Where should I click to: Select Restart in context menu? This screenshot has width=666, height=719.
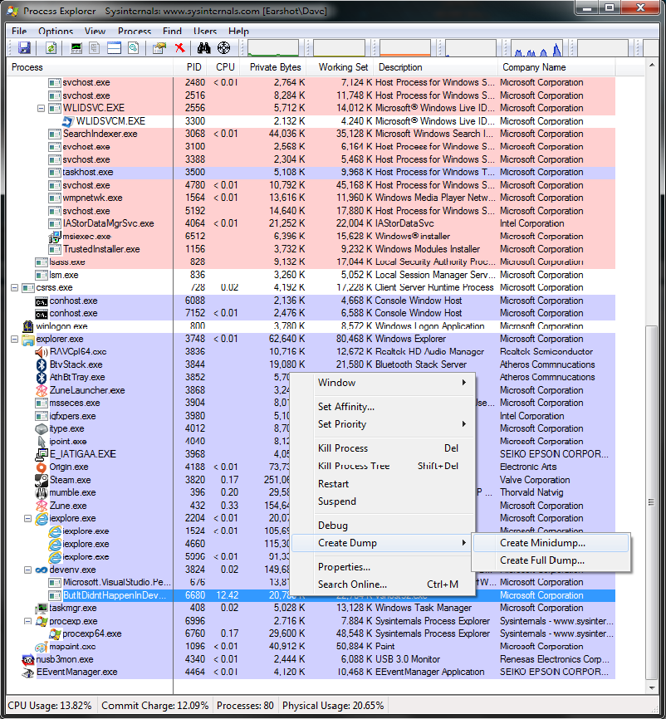[383, 484]
